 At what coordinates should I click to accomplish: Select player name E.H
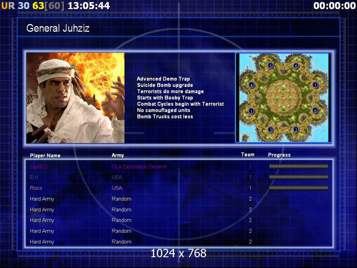click(34, 177)
